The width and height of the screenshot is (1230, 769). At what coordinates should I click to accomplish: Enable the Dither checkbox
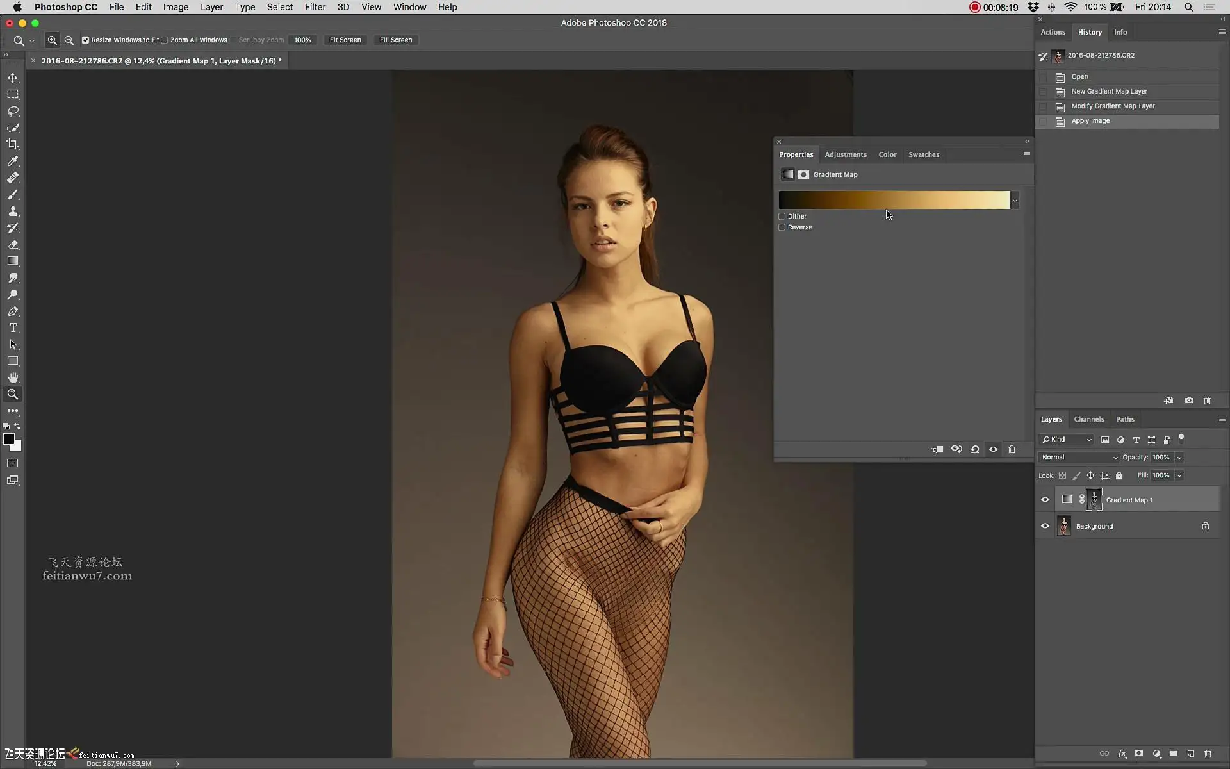[782, 216]
